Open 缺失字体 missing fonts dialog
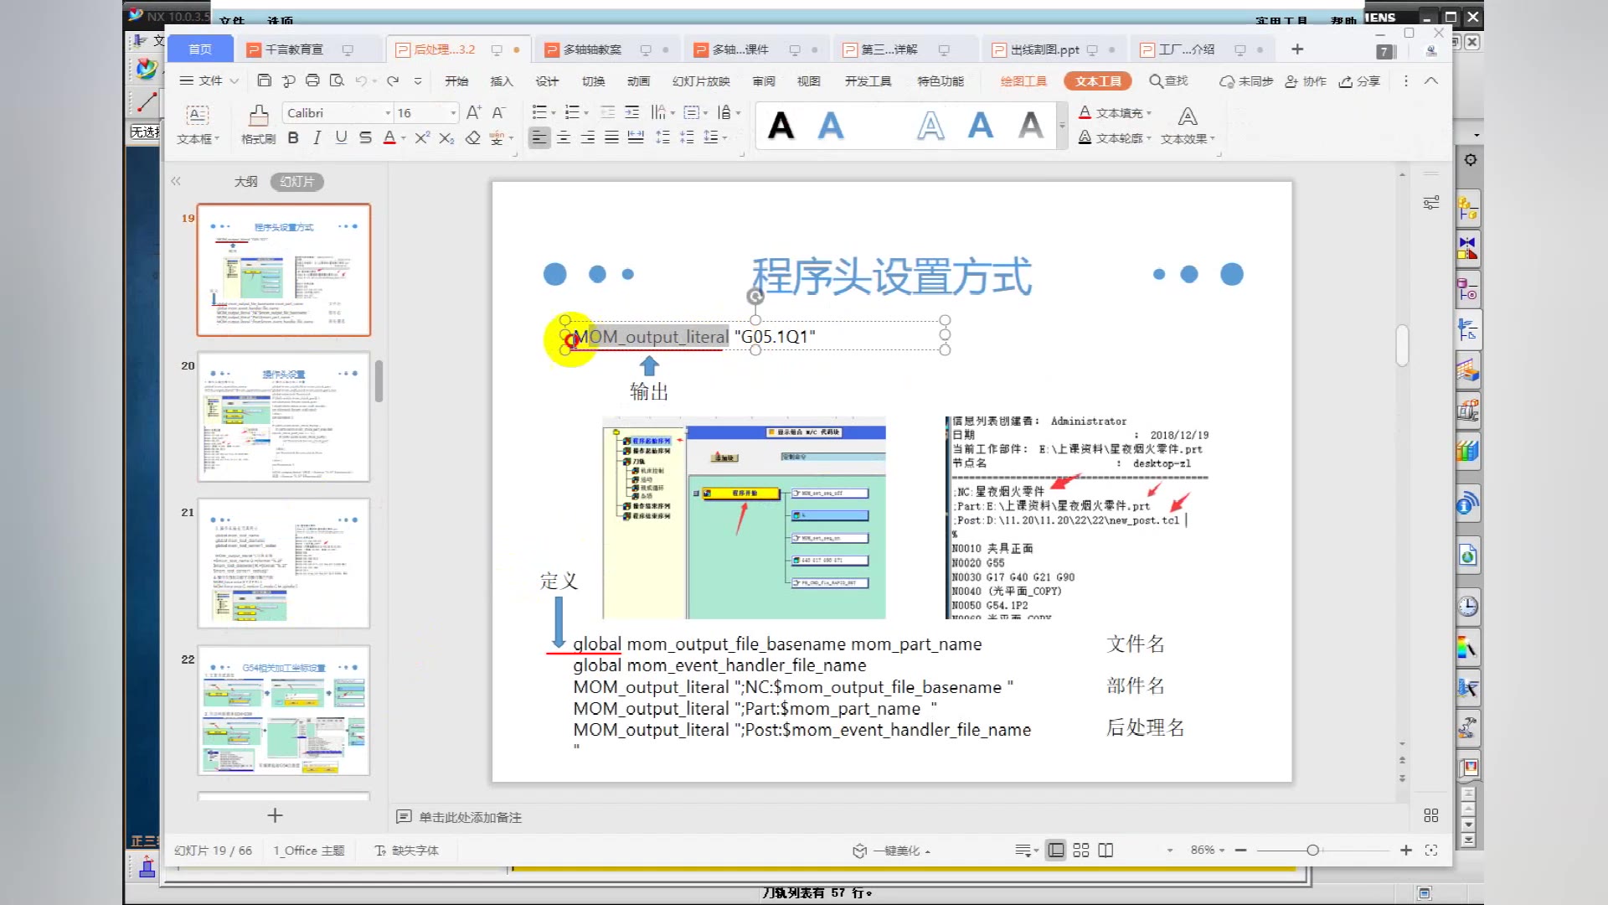This screenshot has height=905, width=1608. [408, 850]
